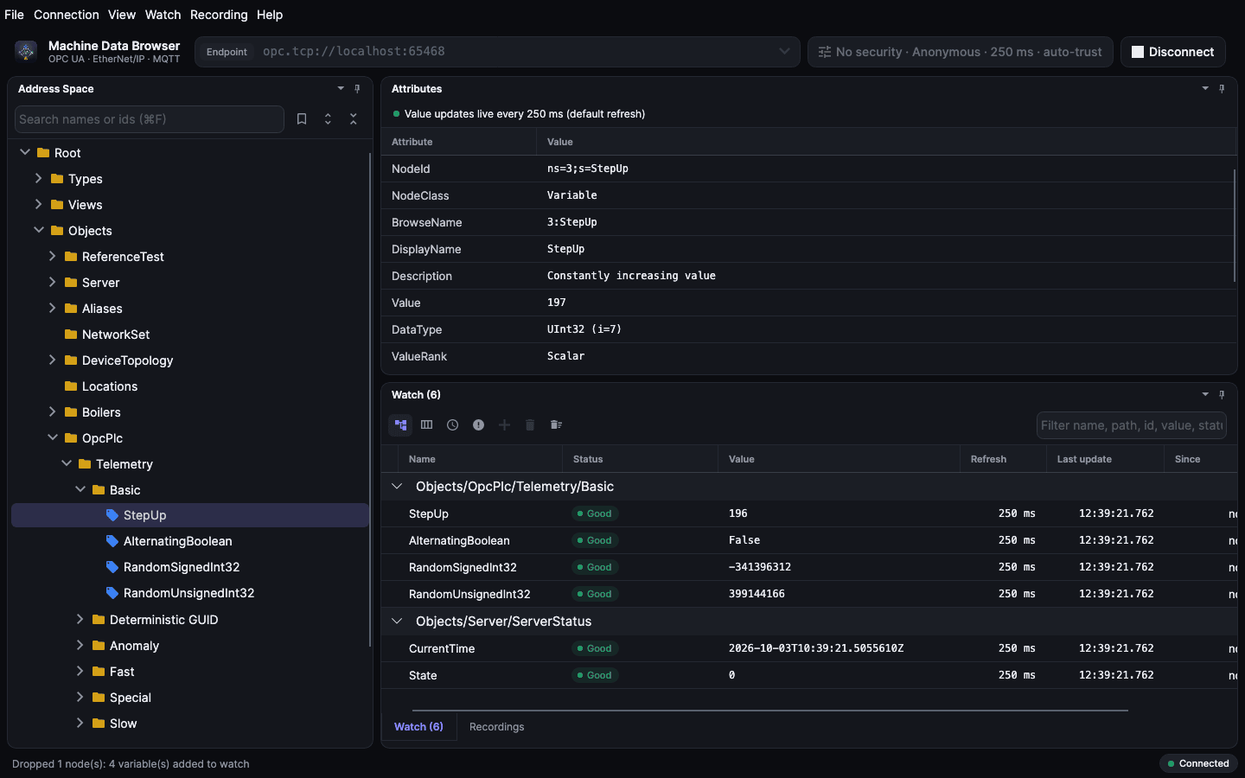The width and height of the screenshot is (1245, 778).
Task: Open the Recording menu
Action: click(219, 15)
